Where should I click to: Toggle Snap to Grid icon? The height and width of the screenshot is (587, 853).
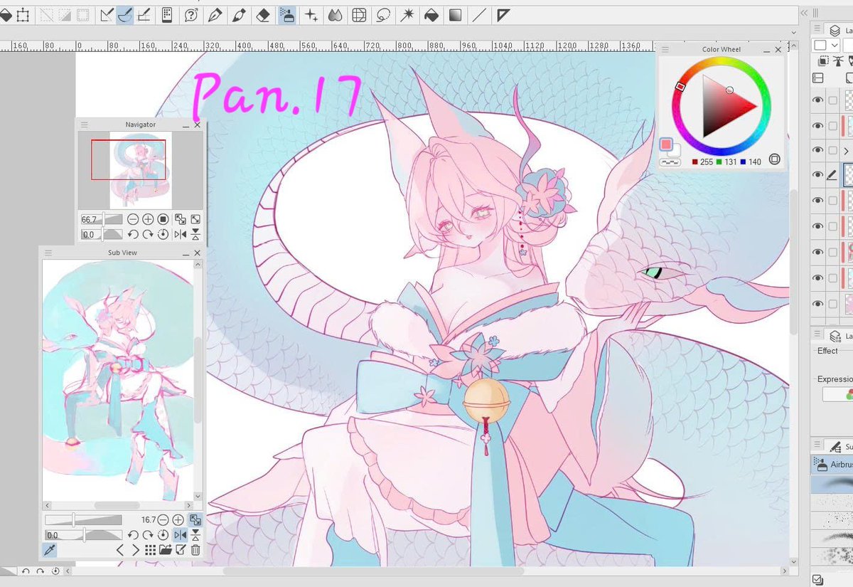143,14
